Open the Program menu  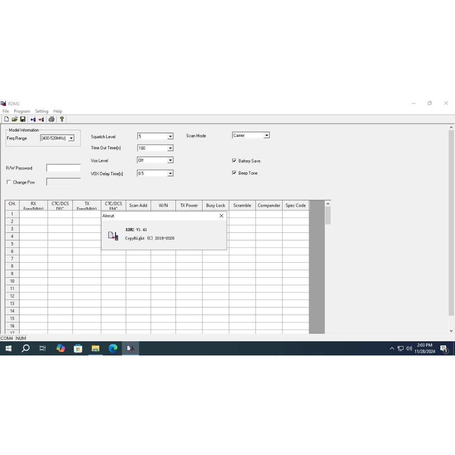pos(22,111)
